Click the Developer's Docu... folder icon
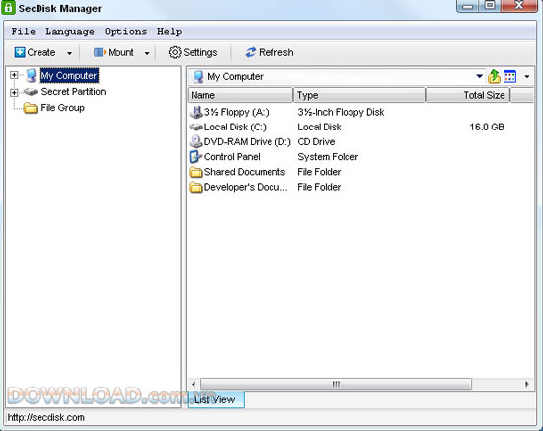Viewport: 543px width, 431px height. [x=196, y=187]
